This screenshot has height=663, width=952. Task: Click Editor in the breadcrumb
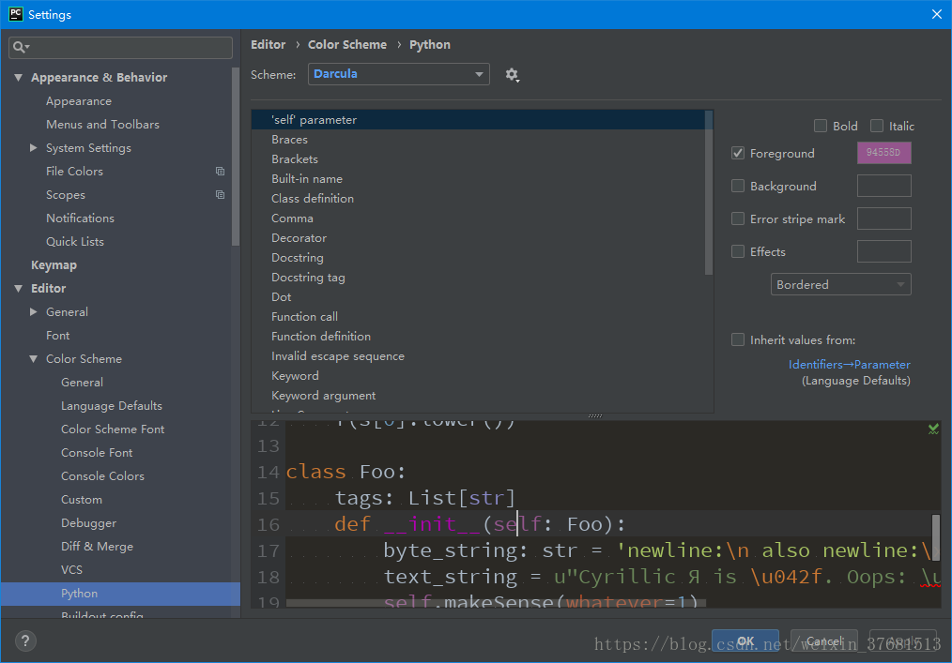point(268,44)
